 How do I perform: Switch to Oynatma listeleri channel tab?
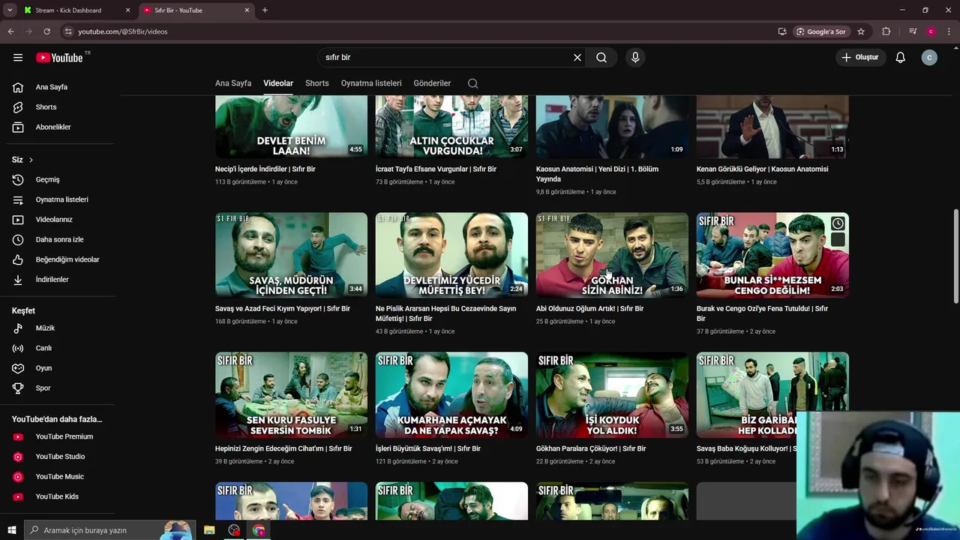(371, 83)
